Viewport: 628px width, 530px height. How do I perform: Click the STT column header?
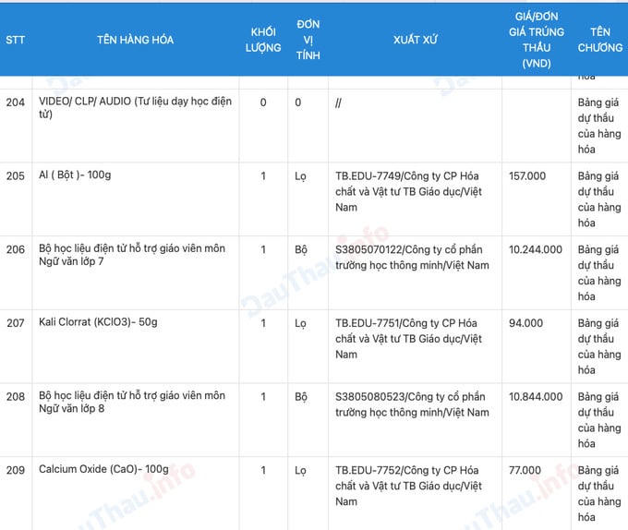click(16, 40)
